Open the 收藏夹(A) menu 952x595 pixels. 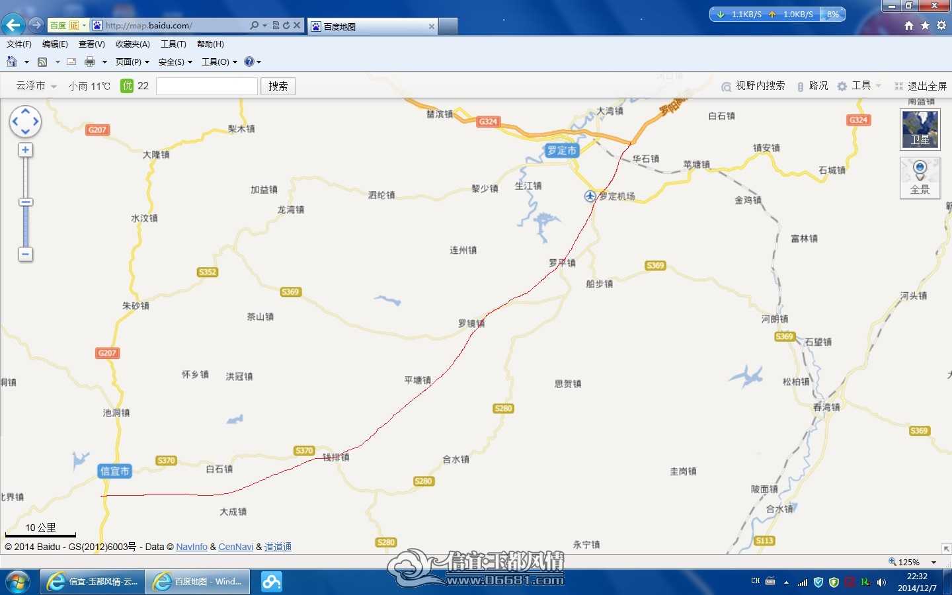[x=133, y=44]
